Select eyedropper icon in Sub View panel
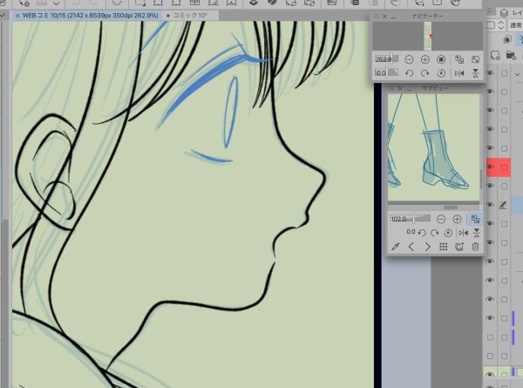The image size is (523, 388). click(396, 247)
